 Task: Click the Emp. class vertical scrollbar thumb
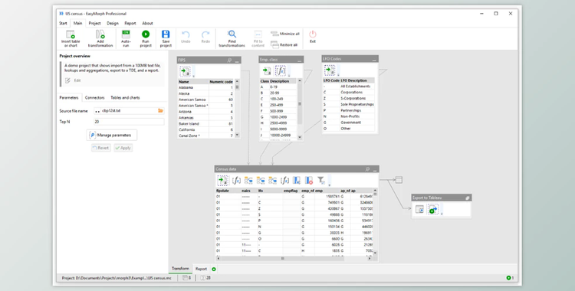[300, 104]
